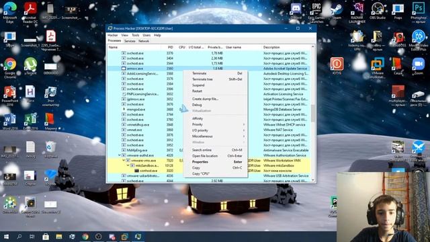Open Task View on the taskbar
The width and height of the screenshot is (430, 242).
tap(32, 237)
